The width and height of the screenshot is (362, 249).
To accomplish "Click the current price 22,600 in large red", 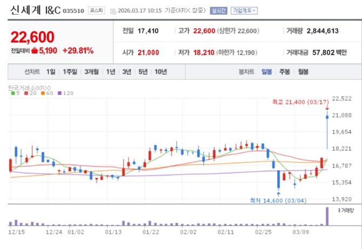I will point(32,37).
